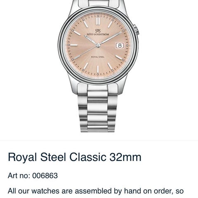Click the date window showing 8
This screenshot has width=198, height=198.
pyautogui.click(x=120, y=45)
